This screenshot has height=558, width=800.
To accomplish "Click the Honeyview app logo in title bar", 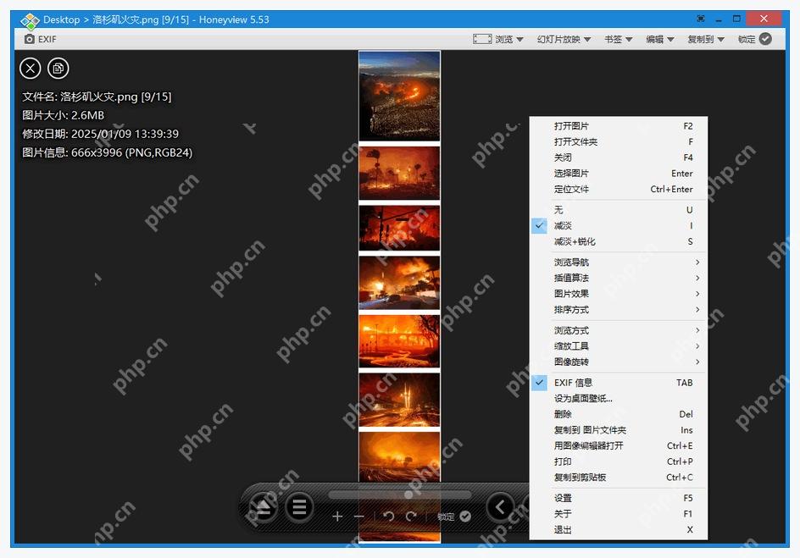I will point(30,20).
